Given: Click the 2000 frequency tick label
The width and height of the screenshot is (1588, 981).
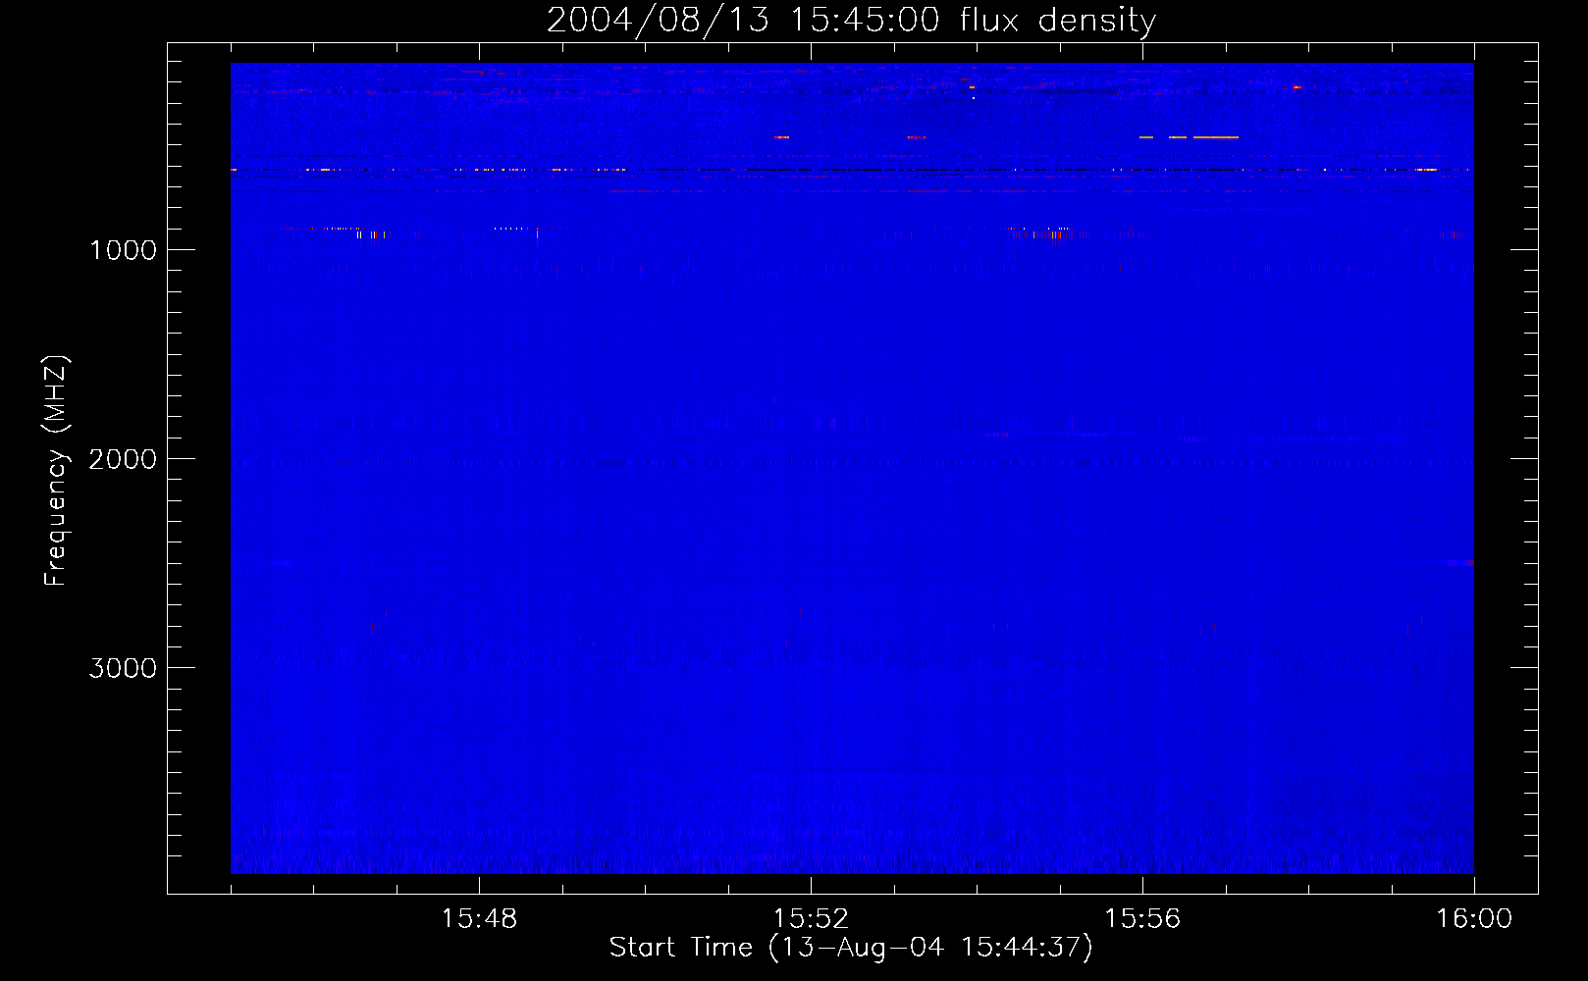Looking at the screenshot, I should tap(123, 459).
